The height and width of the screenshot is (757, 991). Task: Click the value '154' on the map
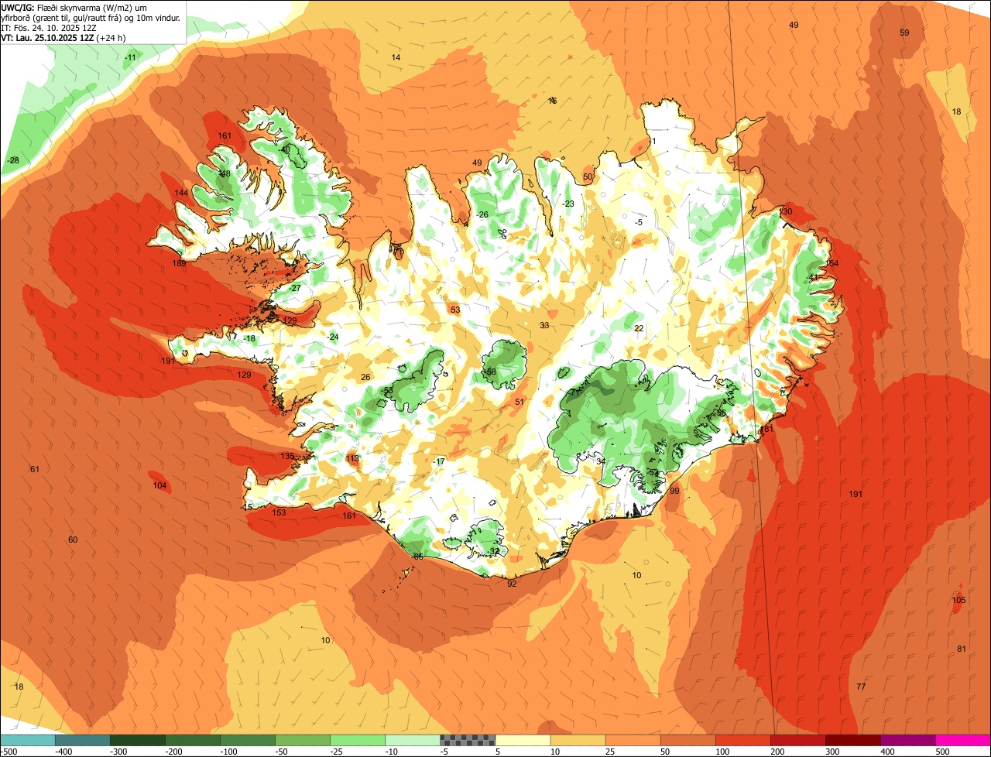pyautogui.click(x=832, y=264)
